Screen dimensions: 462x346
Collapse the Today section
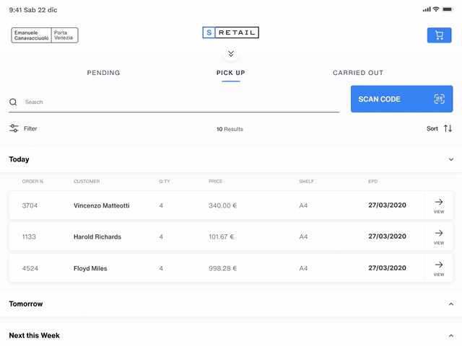pyautogui.click(x=451, y=159)
